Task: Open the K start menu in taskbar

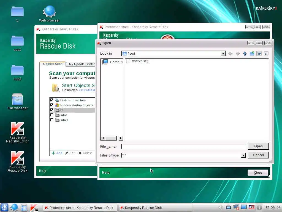Action: point(4,208)
